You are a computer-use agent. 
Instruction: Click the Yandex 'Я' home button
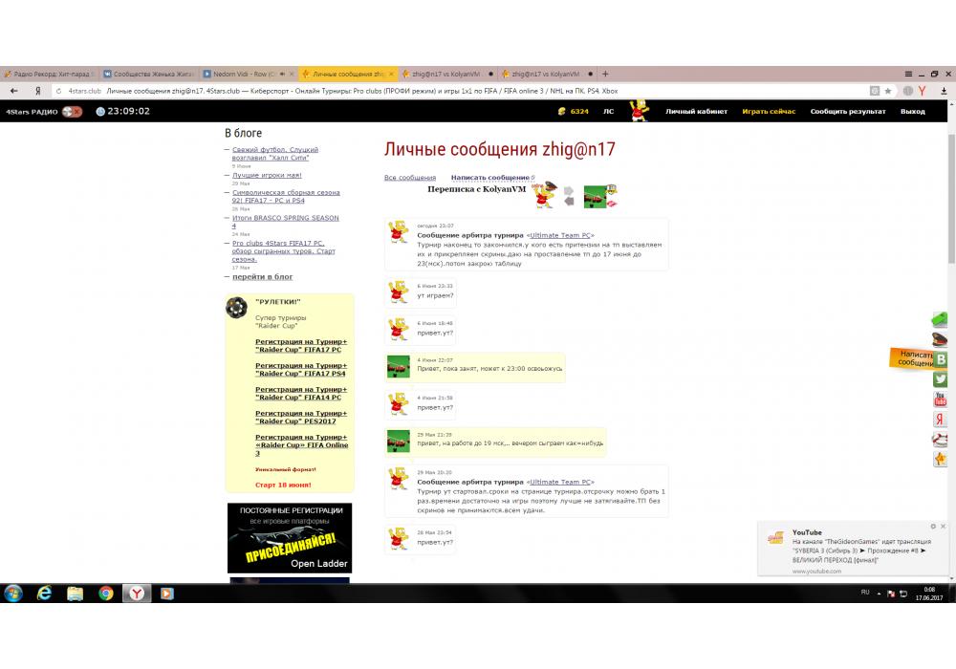tap(38, 91)
